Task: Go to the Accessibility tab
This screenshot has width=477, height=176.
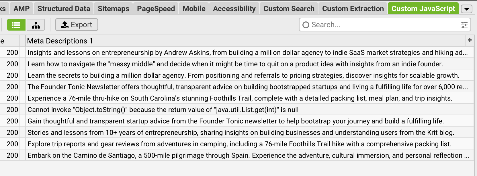Action: coord(234,9)
